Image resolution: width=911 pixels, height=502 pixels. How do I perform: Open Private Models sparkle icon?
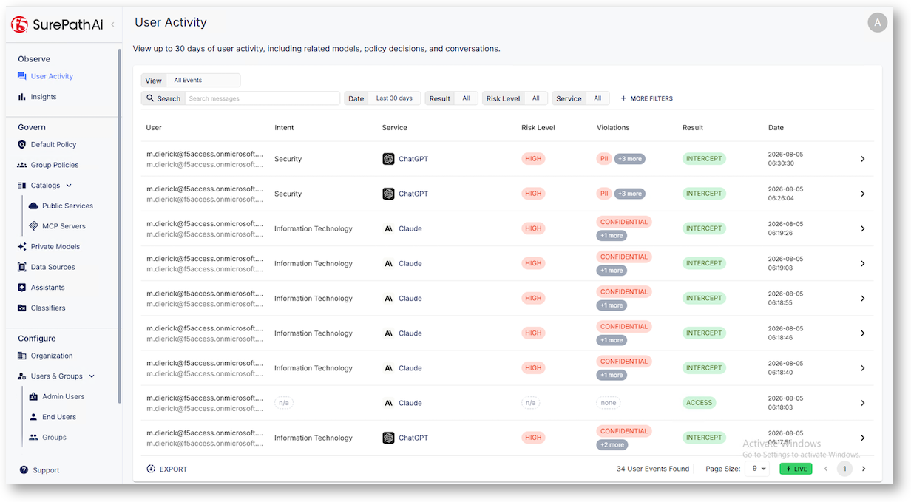click(x=22, y=247)
